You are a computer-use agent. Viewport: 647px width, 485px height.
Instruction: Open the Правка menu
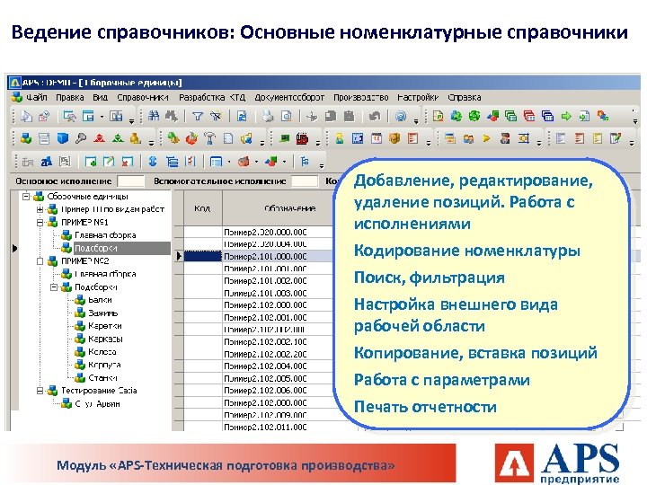pos(70,98)
